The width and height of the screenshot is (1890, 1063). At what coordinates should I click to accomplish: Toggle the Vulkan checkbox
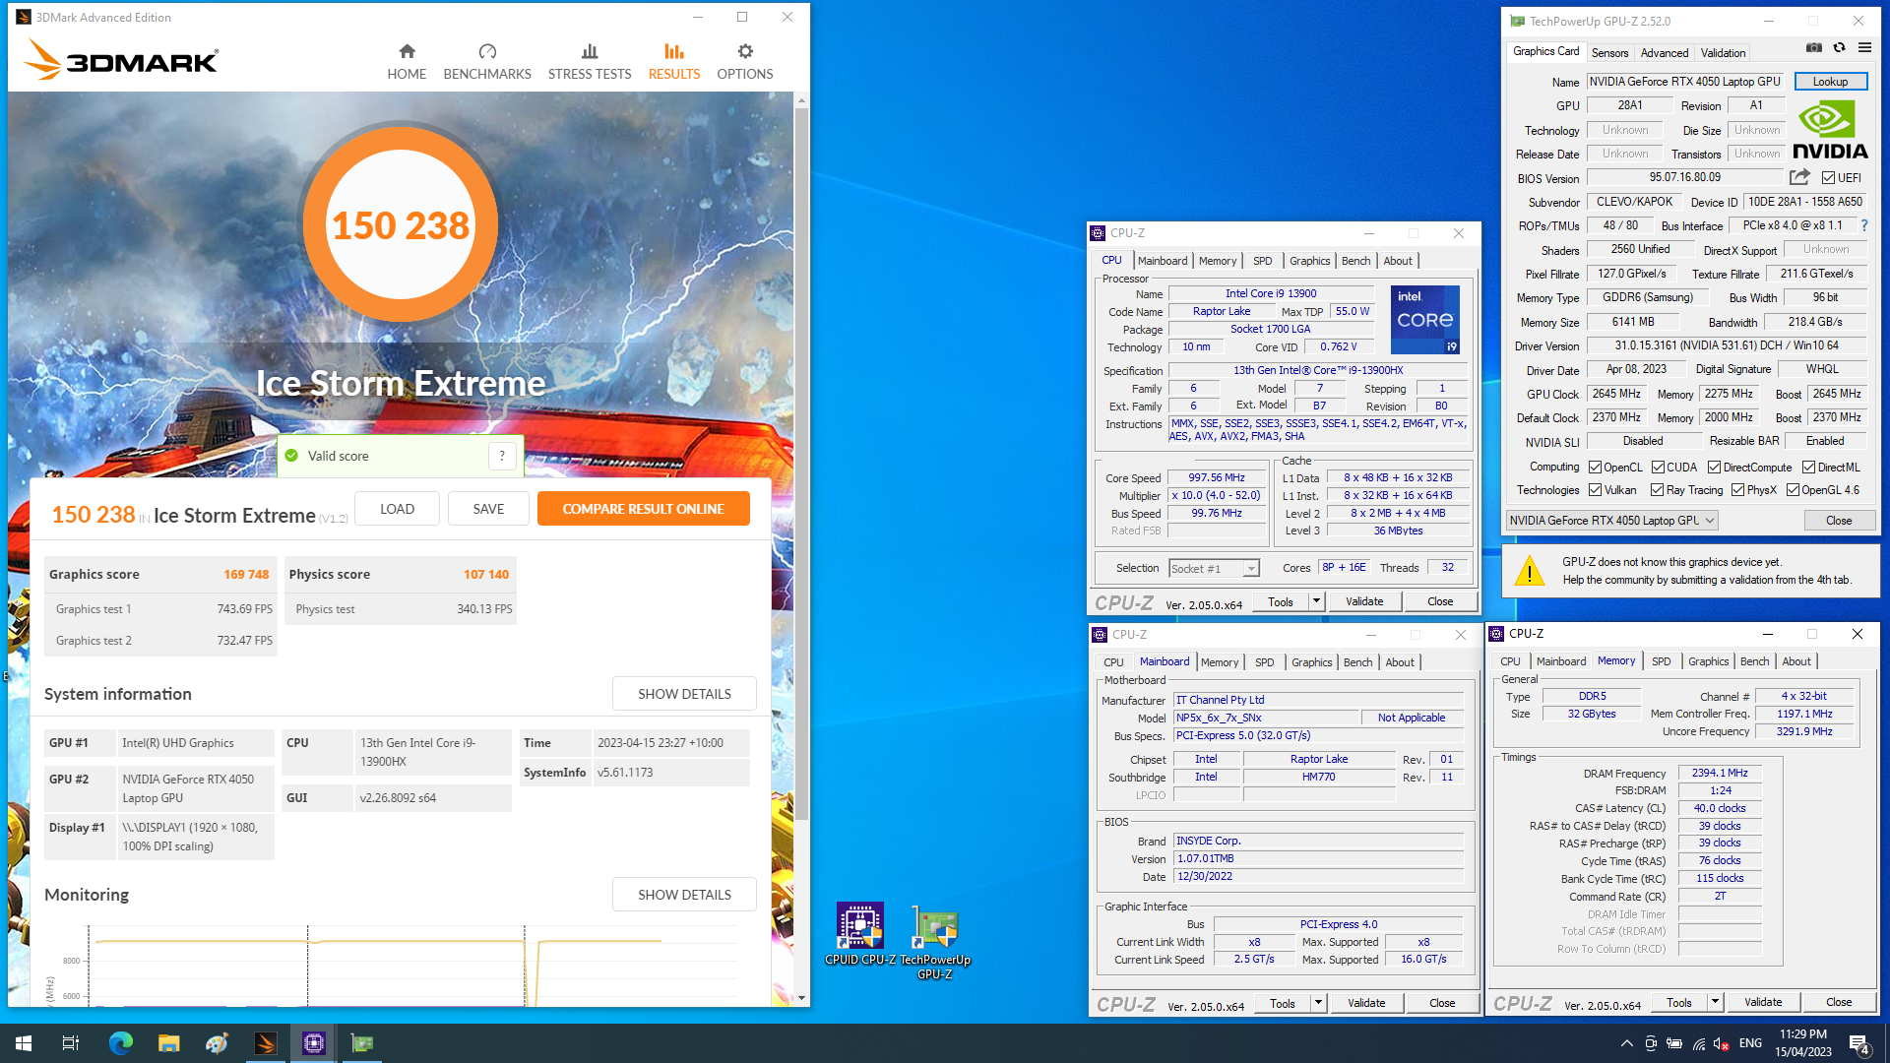pyautogui.click(x=1595, y=490)
